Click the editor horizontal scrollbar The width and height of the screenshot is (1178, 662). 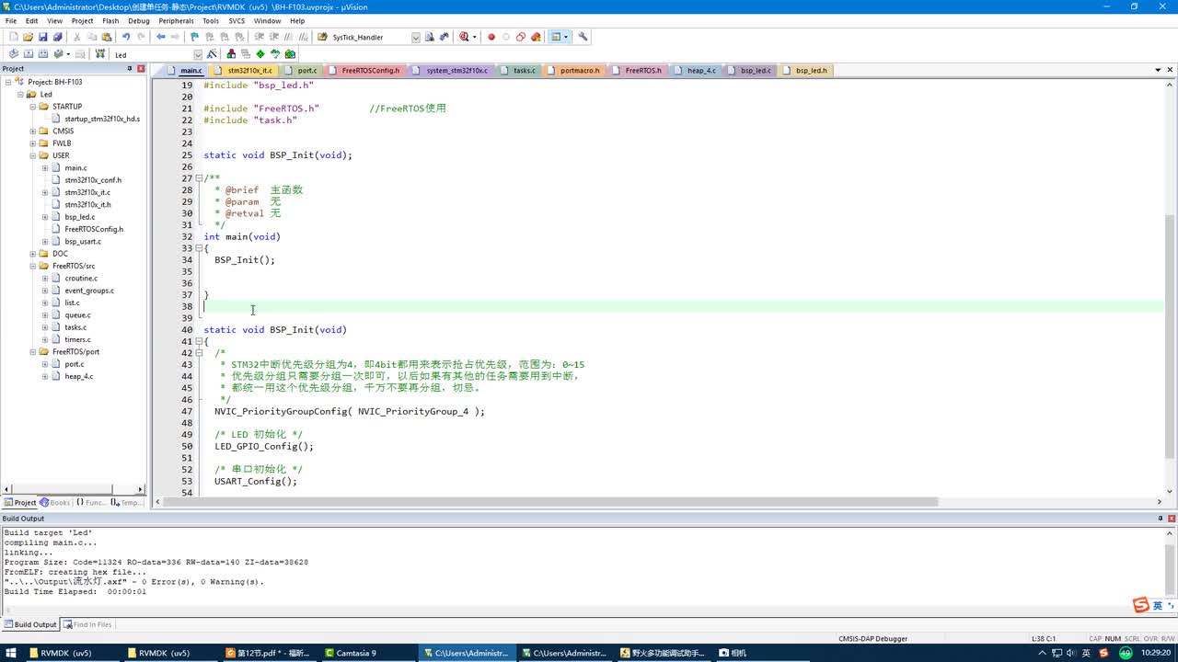[x=550, y=502]
